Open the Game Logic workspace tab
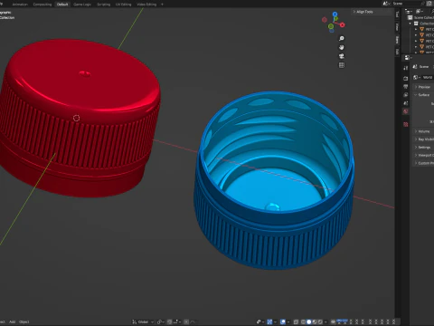Viewport: 434px width, 326px height. (82, 5)
